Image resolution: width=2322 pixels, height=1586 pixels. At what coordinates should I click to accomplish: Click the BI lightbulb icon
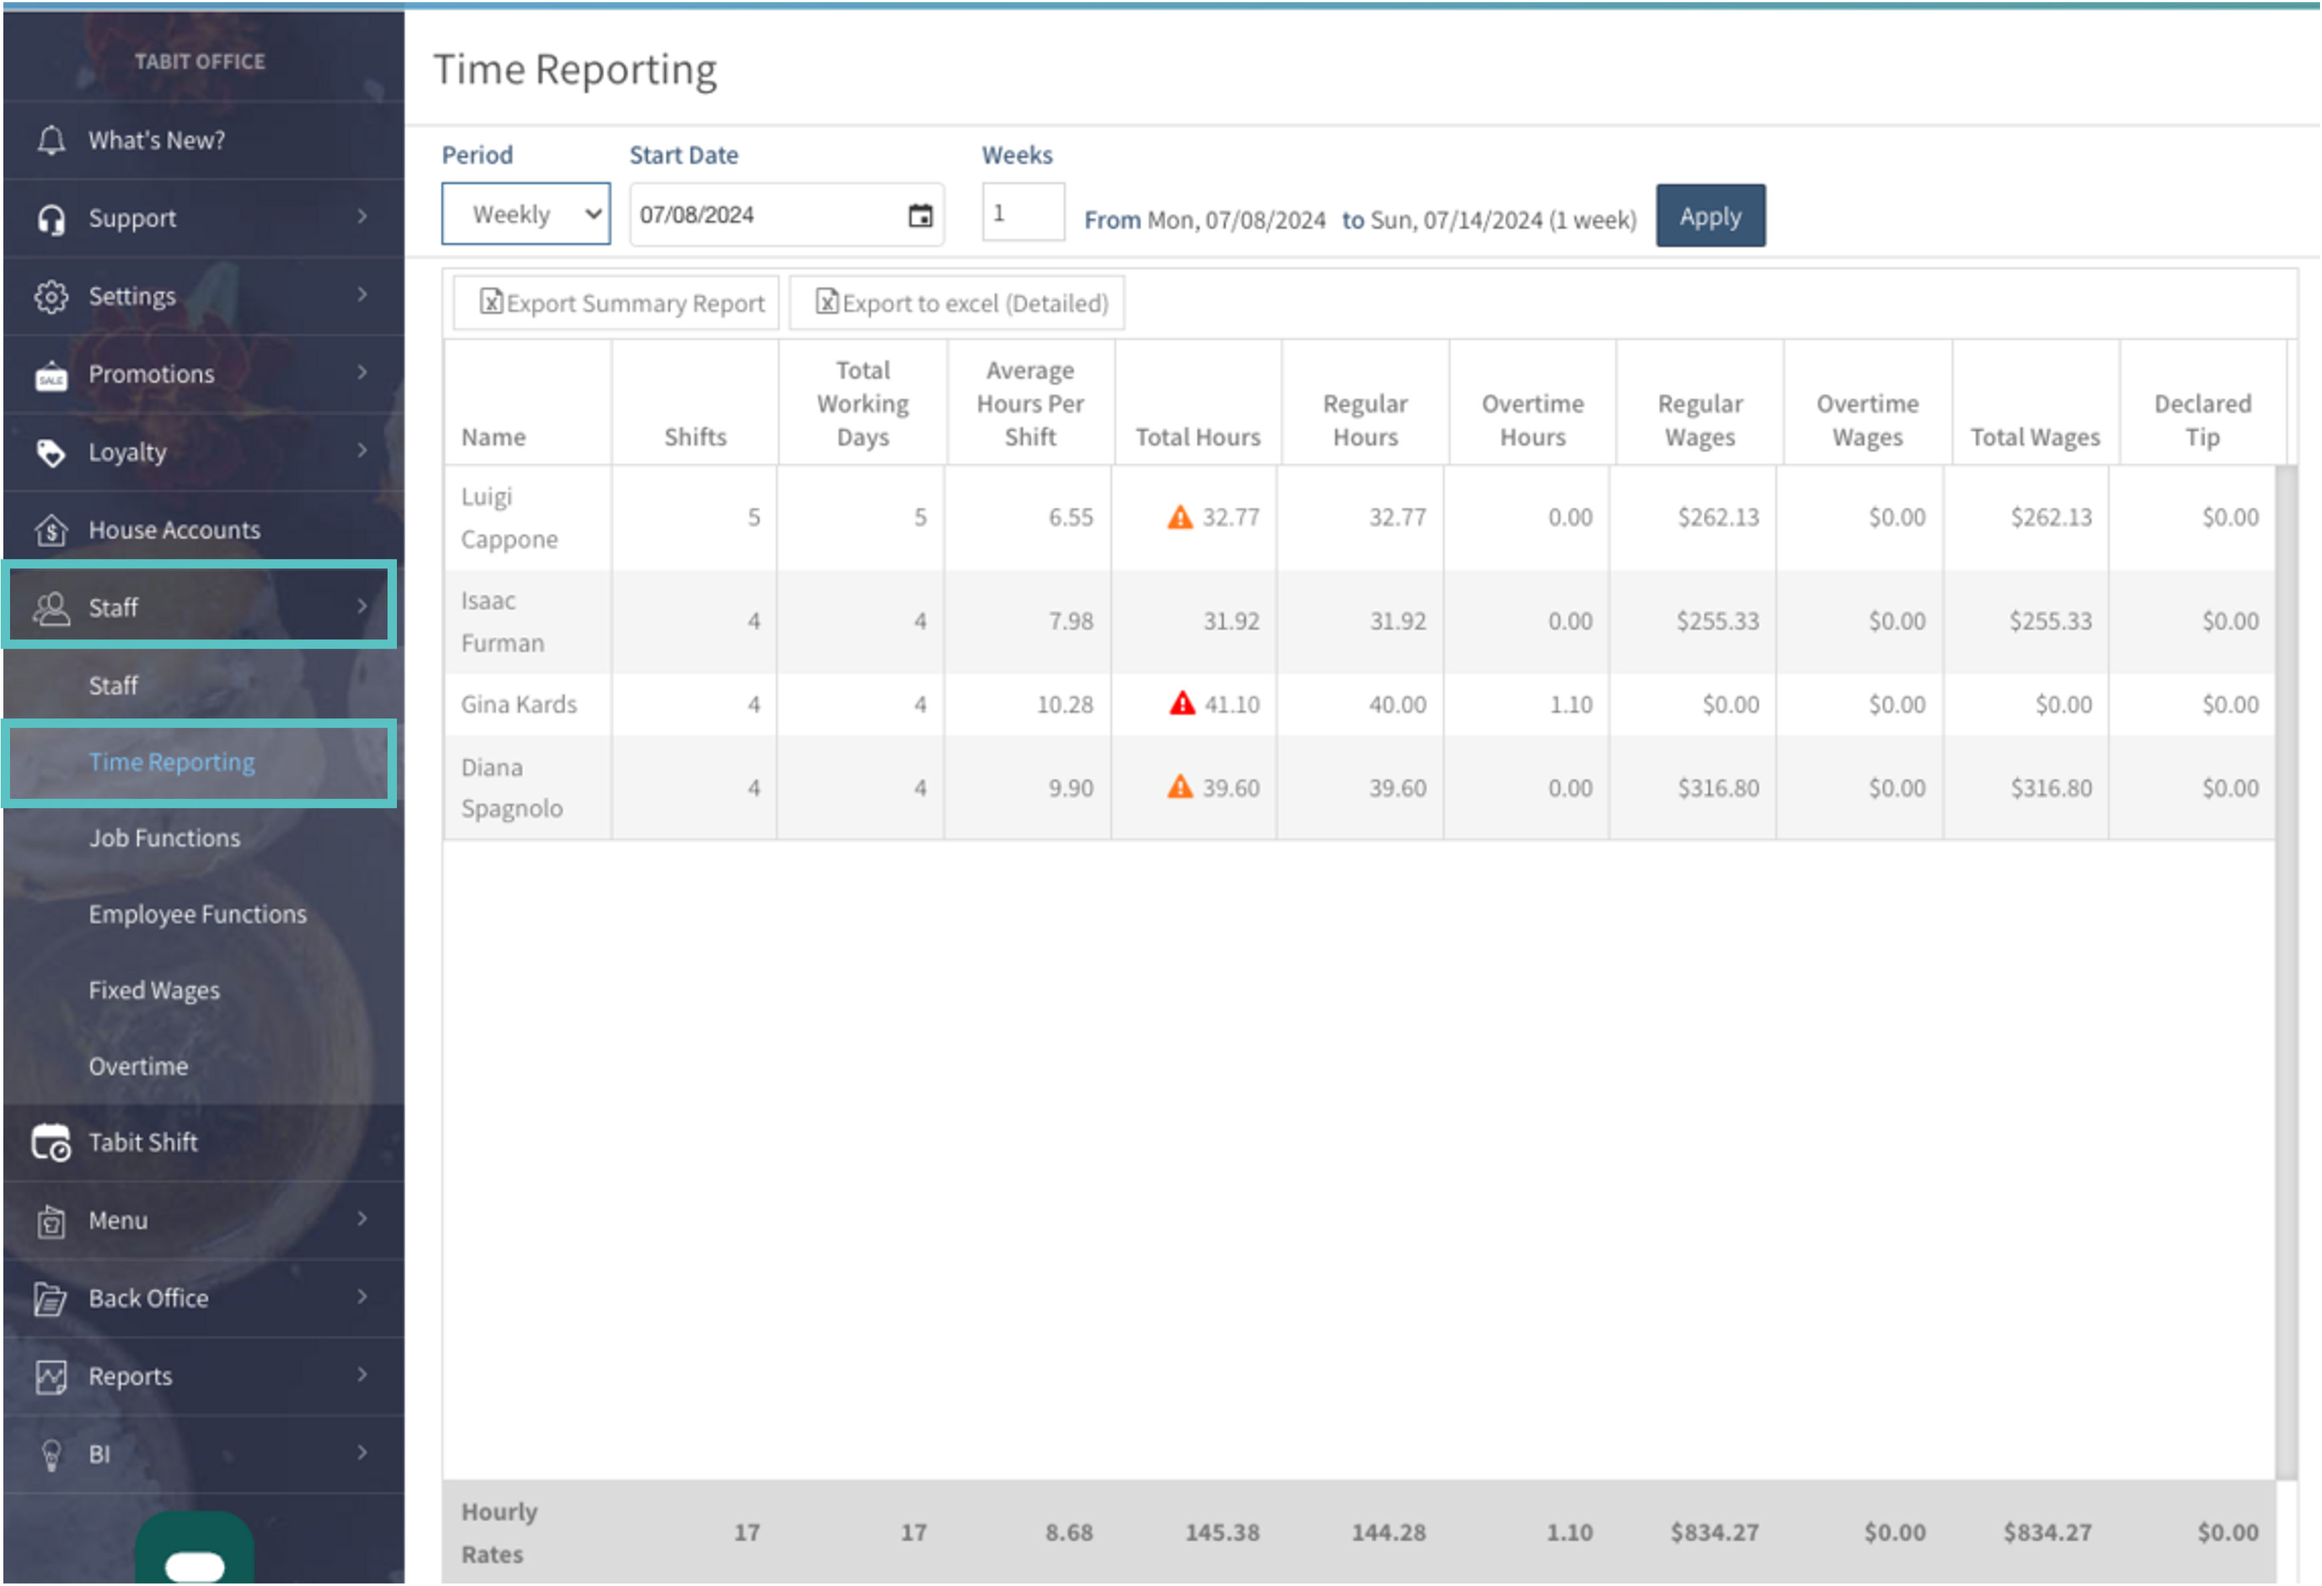[51, 1455]
